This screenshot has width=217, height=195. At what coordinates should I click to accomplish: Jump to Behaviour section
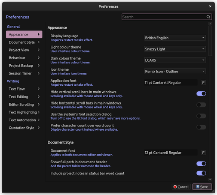(x=24, y=58)
